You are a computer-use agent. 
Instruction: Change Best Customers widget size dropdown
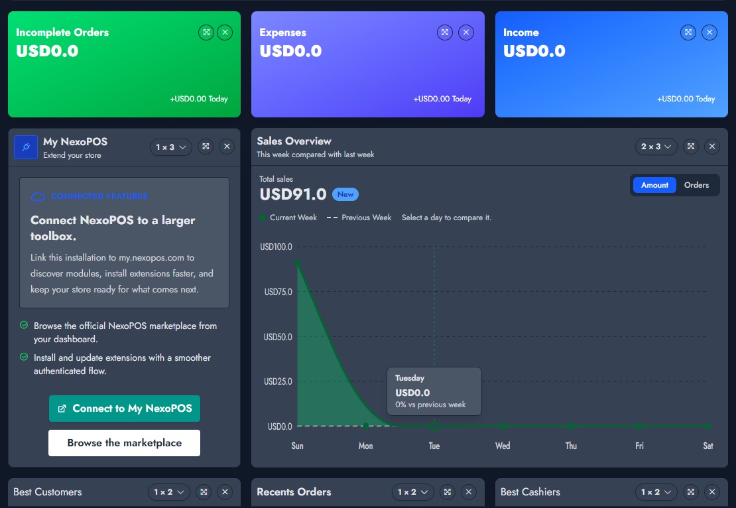[x=169, y=492]
